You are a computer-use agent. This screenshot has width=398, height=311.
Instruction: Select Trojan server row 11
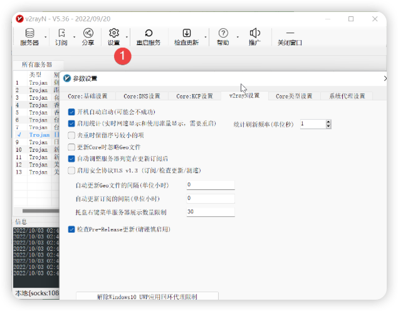[x=36, y=157]
